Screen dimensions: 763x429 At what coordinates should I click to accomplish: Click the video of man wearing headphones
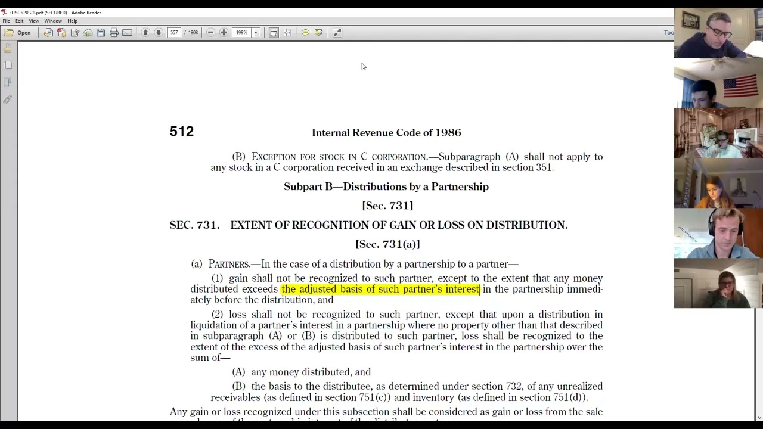pos(718,233)
